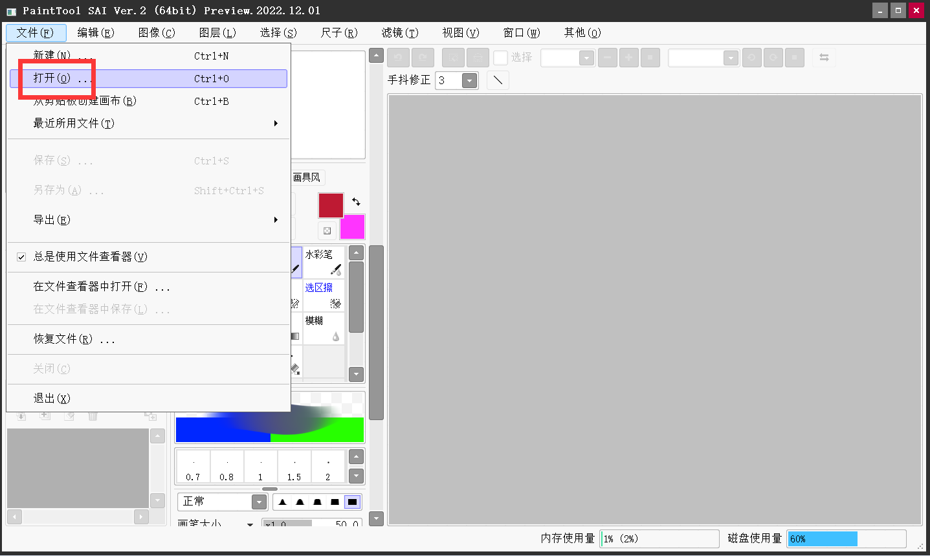Click layer panel scroll-left arrow
This screenshot has width=930, height=556.
14,517
